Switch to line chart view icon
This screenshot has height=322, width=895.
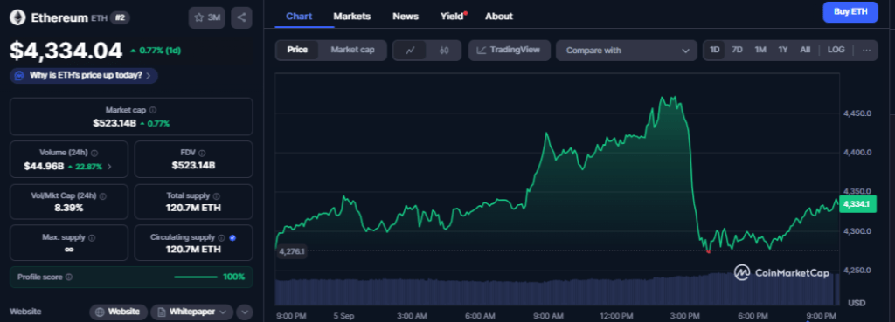pyautogui.click(x=410, y=50)
